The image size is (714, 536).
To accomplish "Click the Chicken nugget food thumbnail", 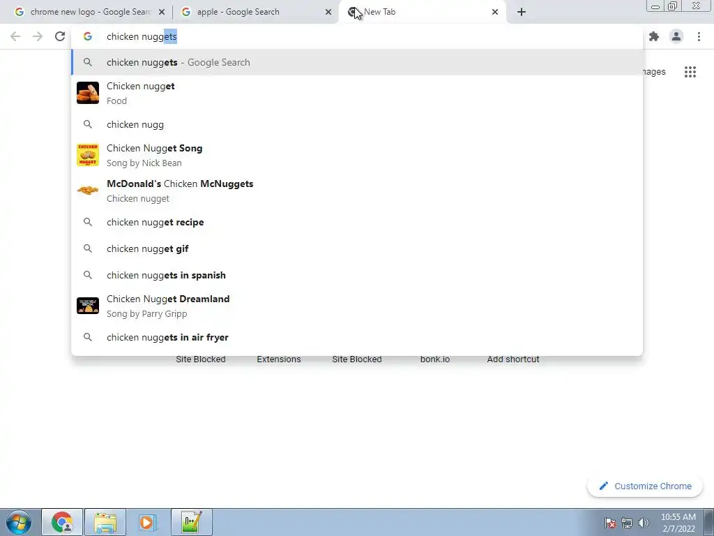I will 87,93.
